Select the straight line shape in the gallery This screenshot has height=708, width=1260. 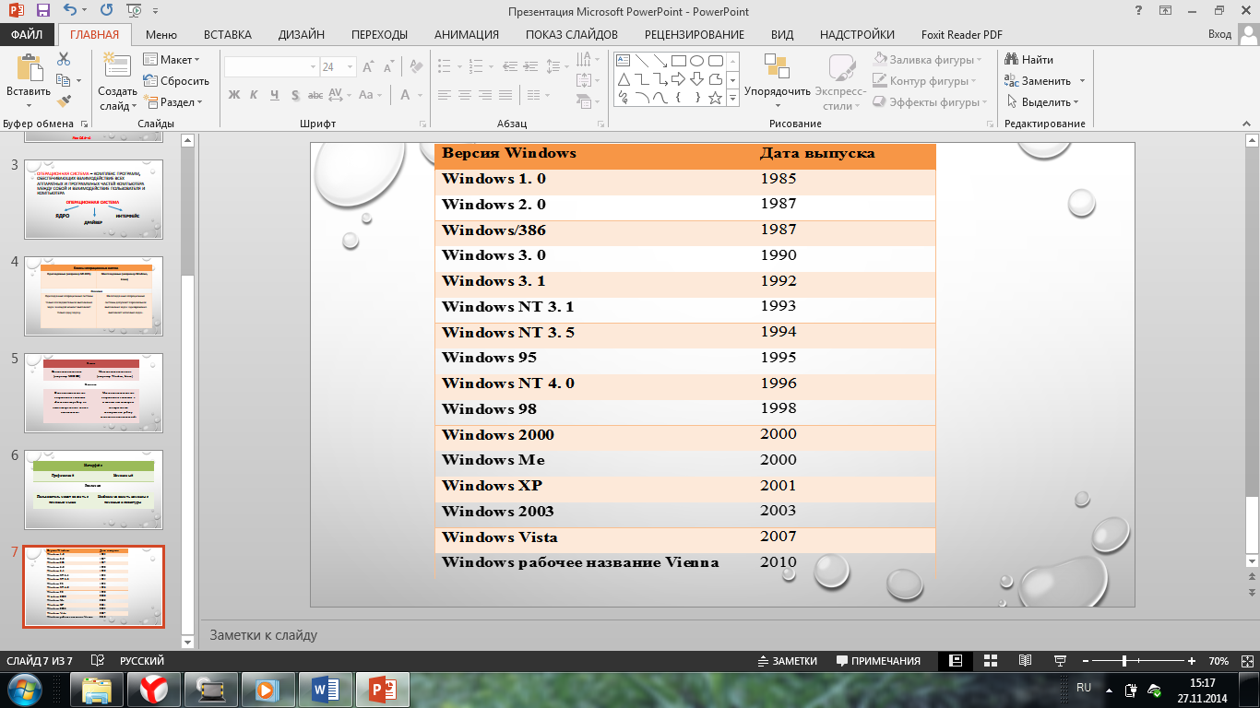point(642,61)
